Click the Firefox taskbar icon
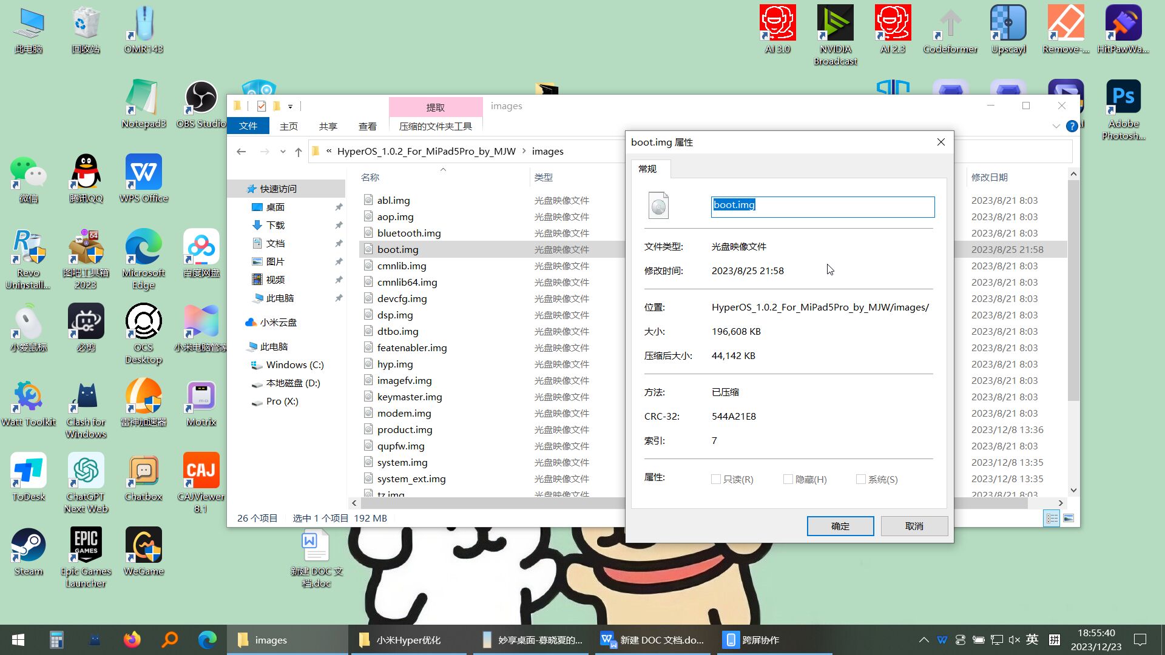The height and width of the screenshot is (655, 1165). 132,640
